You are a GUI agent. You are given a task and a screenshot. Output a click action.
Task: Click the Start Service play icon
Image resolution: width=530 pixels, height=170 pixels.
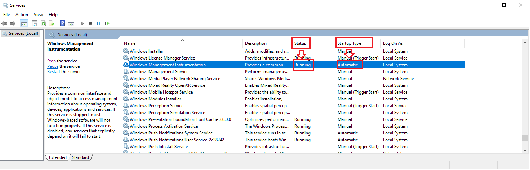coord(83,23)
